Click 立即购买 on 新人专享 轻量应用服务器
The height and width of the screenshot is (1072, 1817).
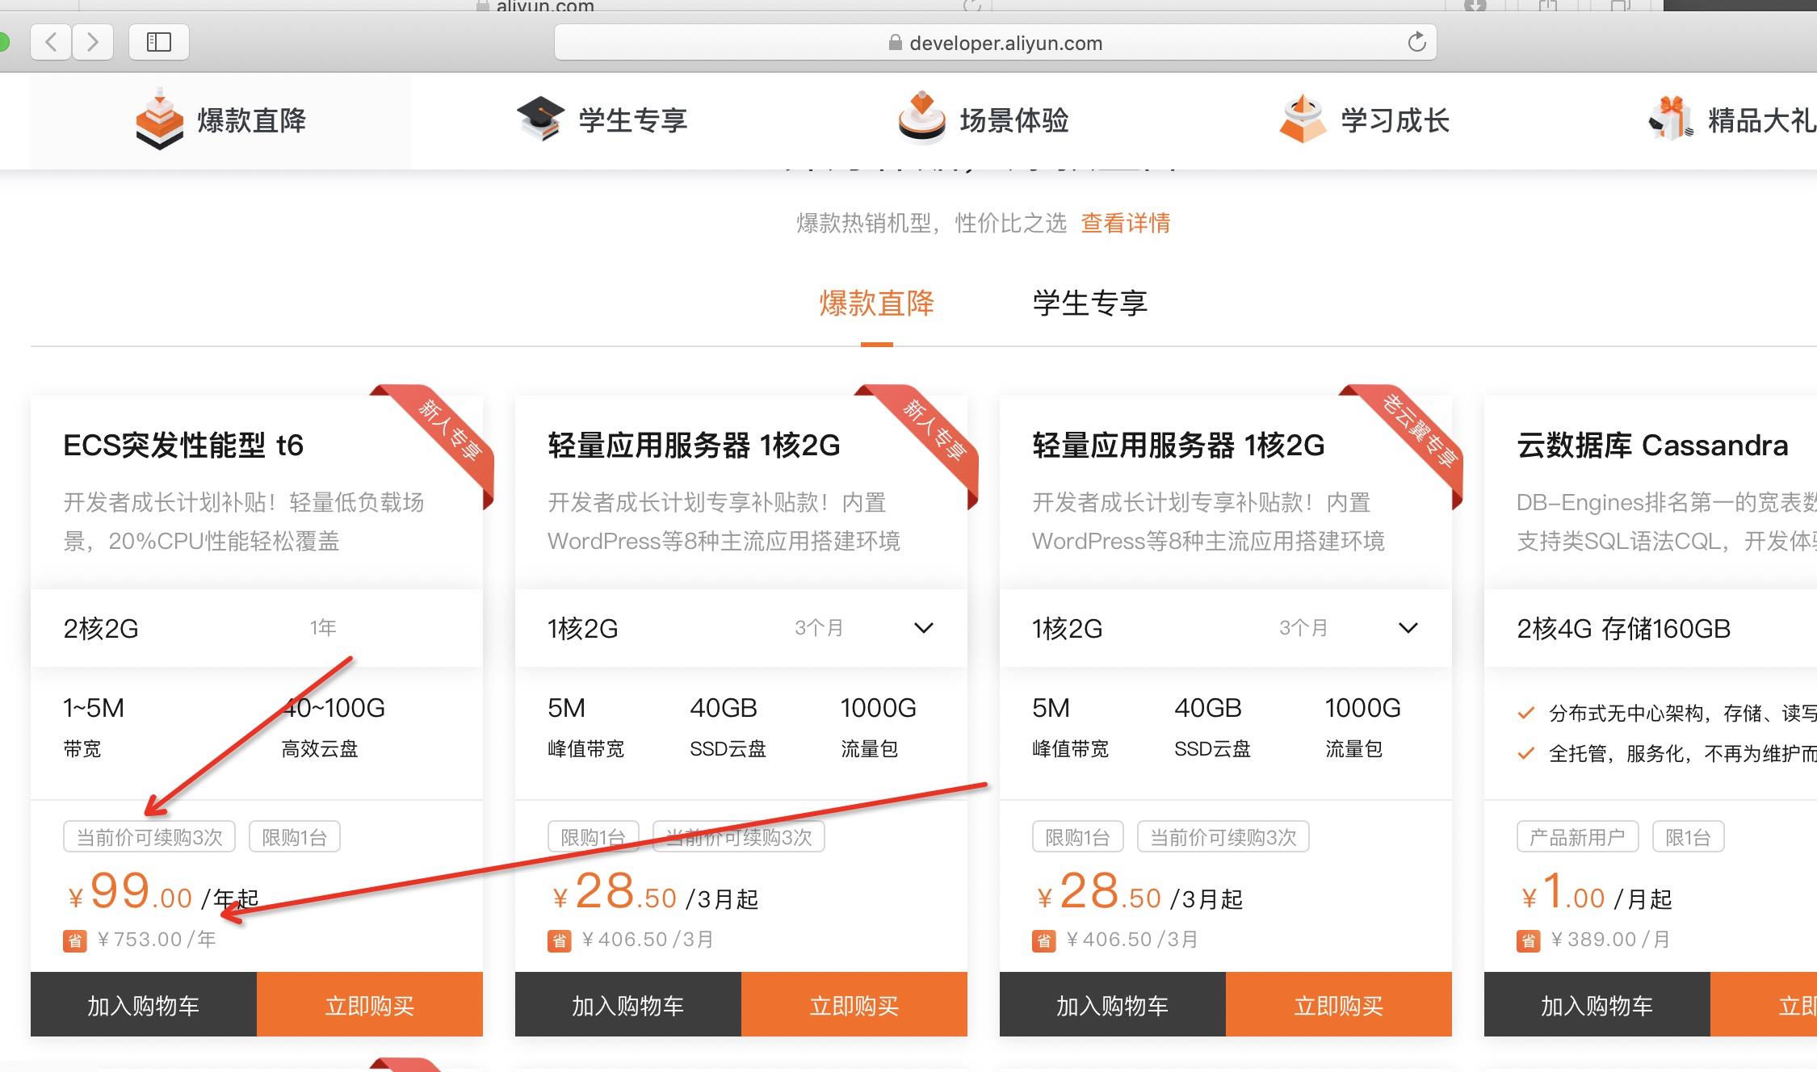point(854,1004)
